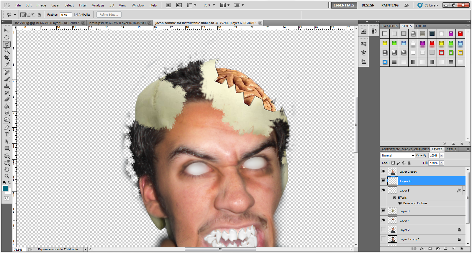Apply the yellow gel style swatch

385,43
